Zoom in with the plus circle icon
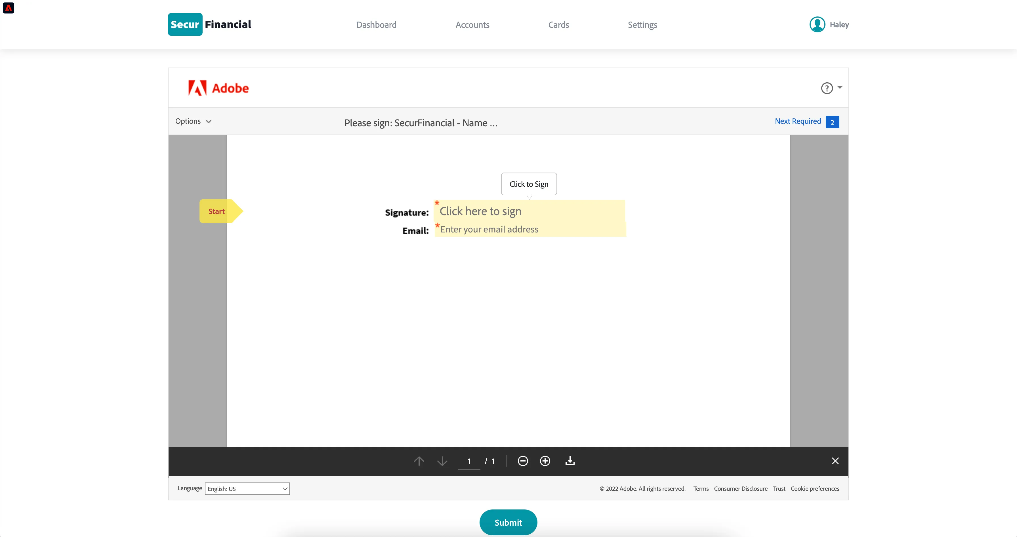The width and height of the screenshot is (1017, 537). [x=545, y=461]
